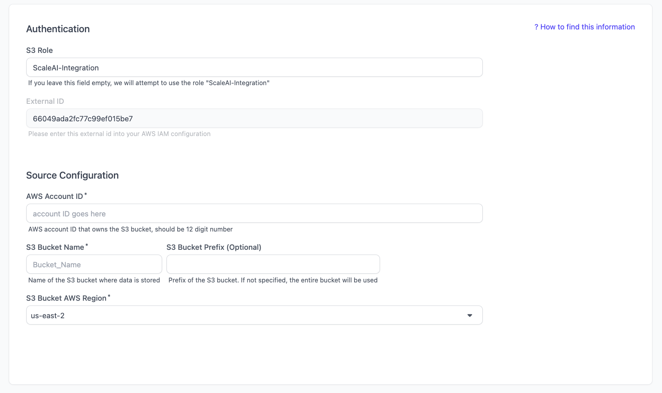This screenshot has width=662, height=393.
Task: Click the 'S3 Role' field label
Action: tap(39, 51)
